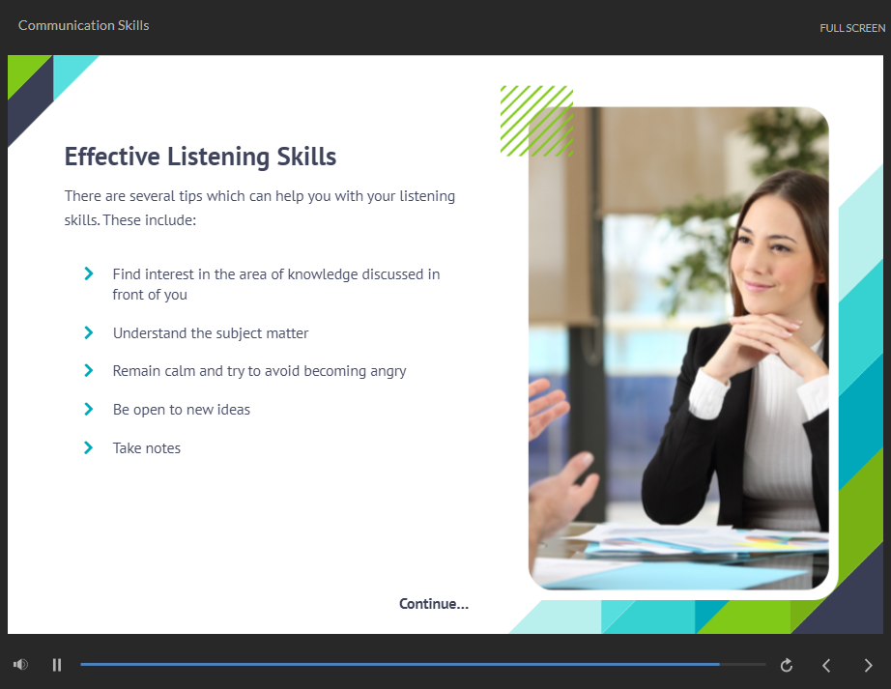
Task: Click chevron beside 'Take notes'
Action: (x=89, y=447)
